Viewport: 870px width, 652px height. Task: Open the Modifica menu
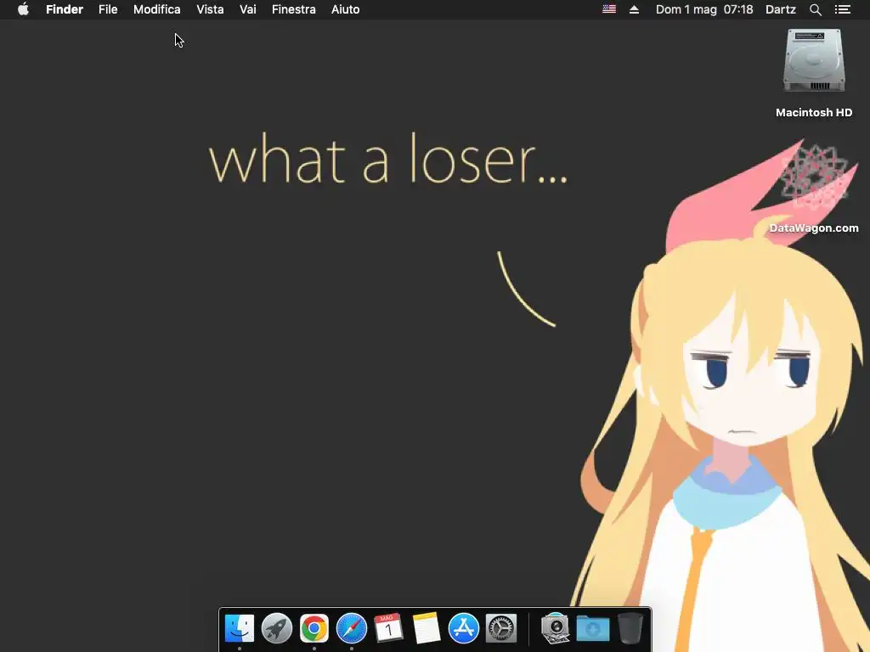pyautogui.click(x=156, y=9)
